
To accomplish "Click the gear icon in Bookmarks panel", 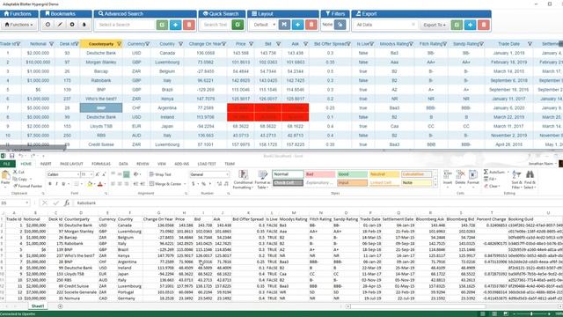I will click(72, 25).
